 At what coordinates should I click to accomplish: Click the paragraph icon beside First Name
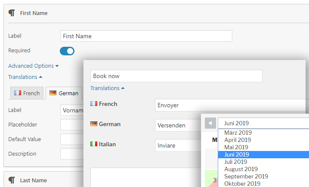[x=12, y=13]
